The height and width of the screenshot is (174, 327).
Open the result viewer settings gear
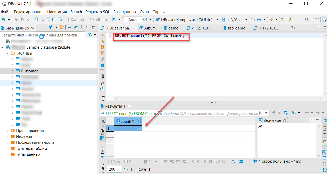pos(241,162)
